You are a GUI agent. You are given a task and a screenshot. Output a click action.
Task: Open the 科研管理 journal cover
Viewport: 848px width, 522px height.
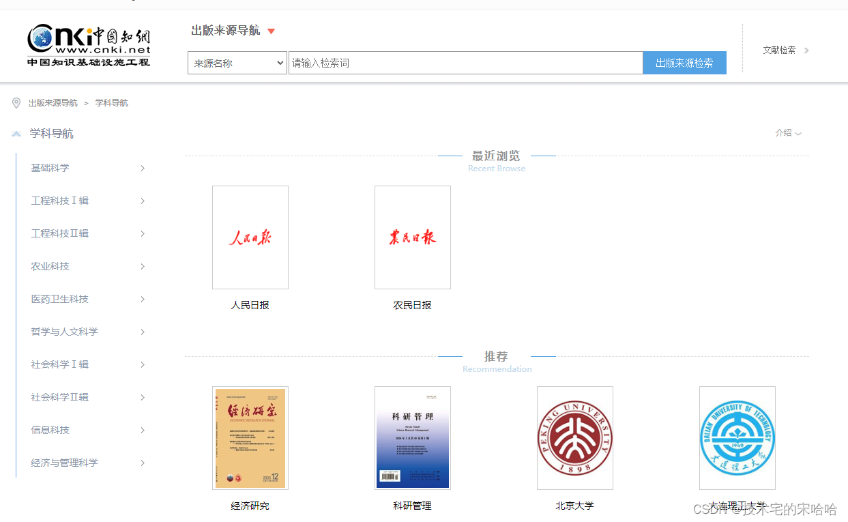(413, 438)
